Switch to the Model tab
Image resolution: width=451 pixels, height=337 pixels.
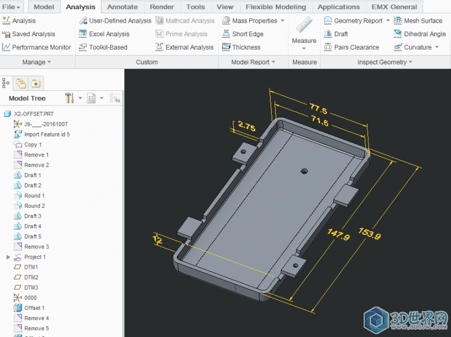point(44,7)
